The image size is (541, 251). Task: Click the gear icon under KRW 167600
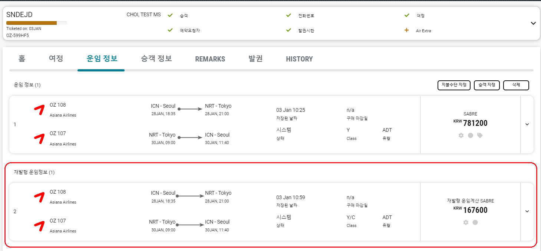[466, 222]
